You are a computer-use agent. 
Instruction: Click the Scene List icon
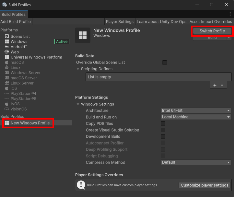7,36
